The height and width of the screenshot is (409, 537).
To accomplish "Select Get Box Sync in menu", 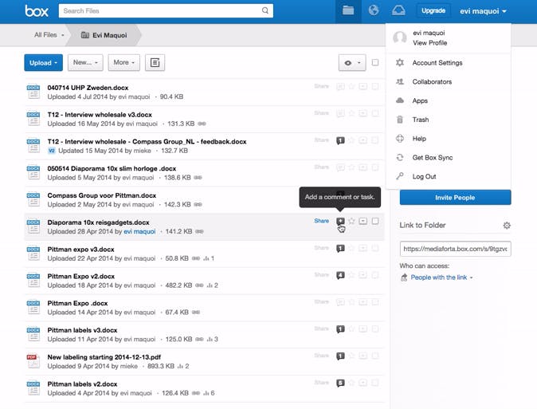I will click(433, 157).
